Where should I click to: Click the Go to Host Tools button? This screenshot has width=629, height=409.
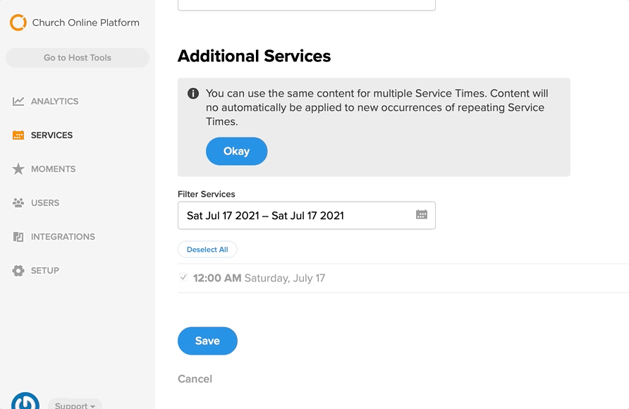pyautogui.click(x=78, y=58)
